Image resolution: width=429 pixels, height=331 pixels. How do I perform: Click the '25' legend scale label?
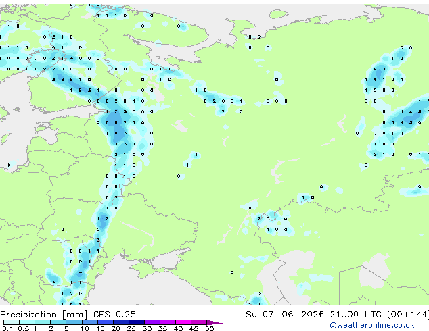131,328
